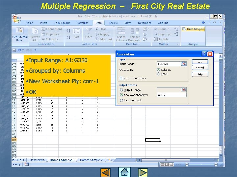Click Help button in Correlation dialog
Screen dimensions: 237x177
click(200, 74)
